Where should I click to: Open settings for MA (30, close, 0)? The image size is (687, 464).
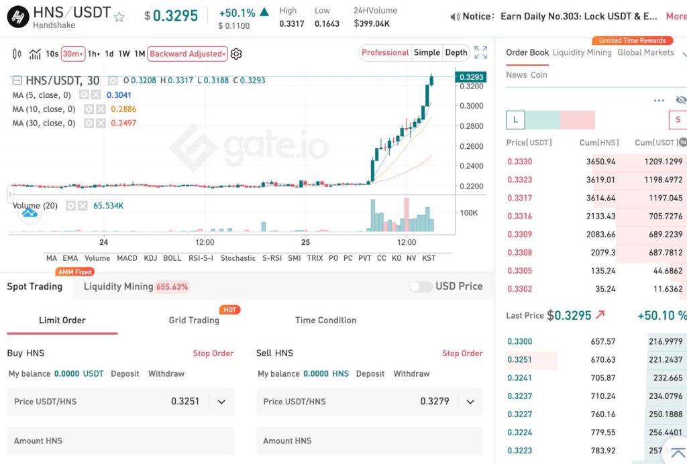pos(89,123)
